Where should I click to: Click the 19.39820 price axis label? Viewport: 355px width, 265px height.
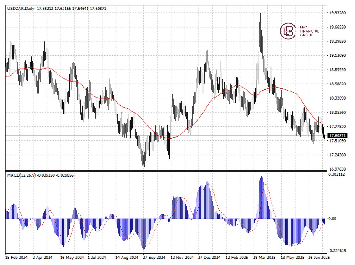coord(337,41)
